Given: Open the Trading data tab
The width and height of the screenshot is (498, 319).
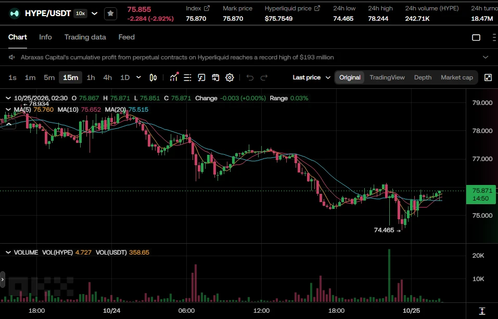Looking at the screenshot, I should [85, 37].
